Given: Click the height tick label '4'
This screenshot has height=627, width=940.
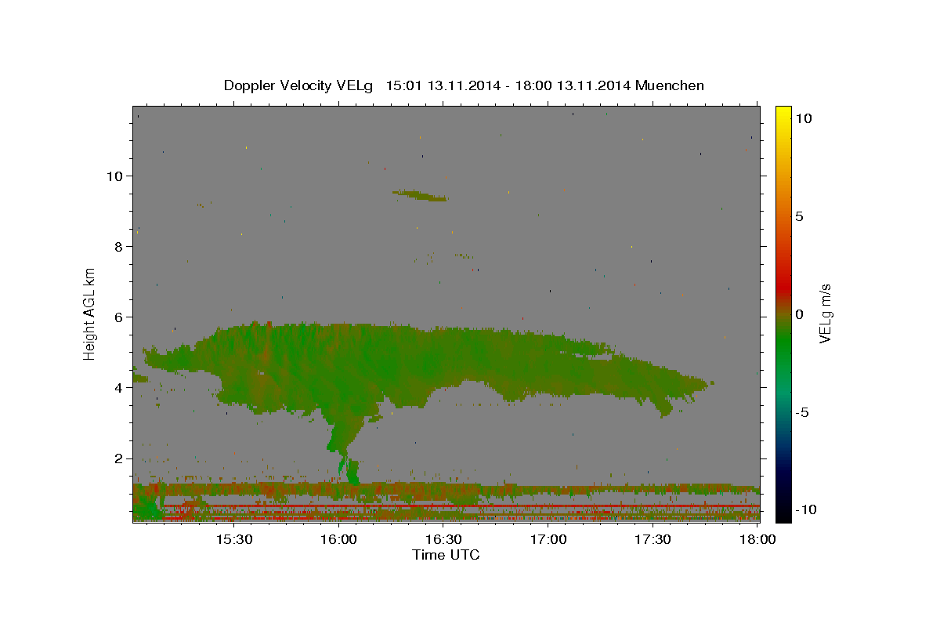Looking at the screenshot, I should point(120,388).
